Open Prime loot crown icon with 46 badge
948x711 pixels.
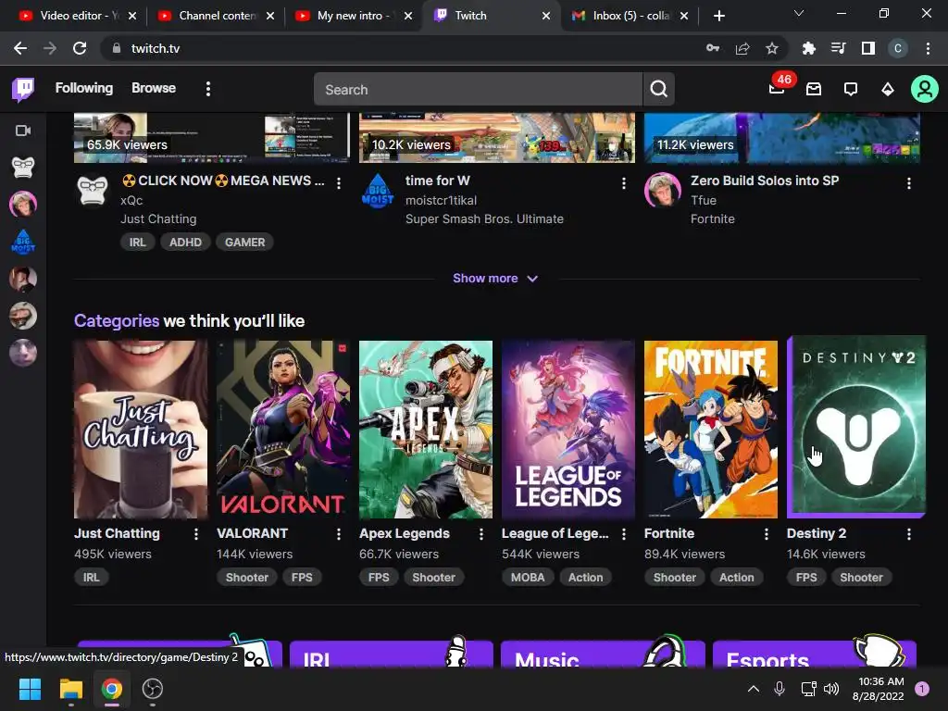click(x=777, y=89)
